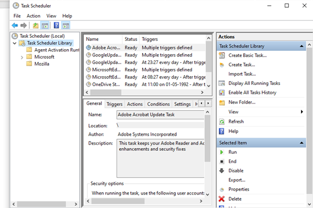Screen dimensions: 313x208
Task: Click the Adobe Acrobat Update Task name field
Action: tap(161, 115)
